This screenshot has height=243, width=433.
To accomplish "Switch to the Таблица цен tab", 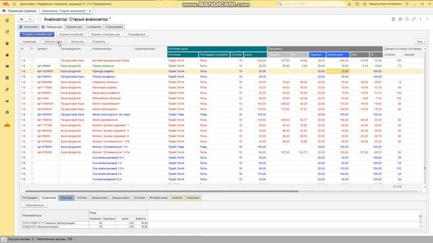I will [x=52, y=27].
